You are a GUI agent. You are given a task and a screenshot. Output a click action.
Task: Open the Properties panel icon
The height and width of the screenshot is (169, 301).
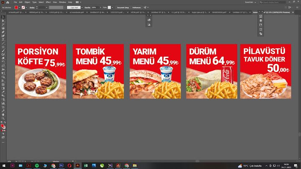coord(261,16)
